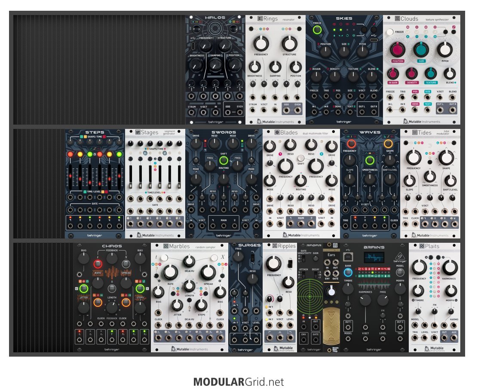The image size is (478, 391).
Task: Click the Chaos LENGTH knob
Action: click(x=112, y=308)
